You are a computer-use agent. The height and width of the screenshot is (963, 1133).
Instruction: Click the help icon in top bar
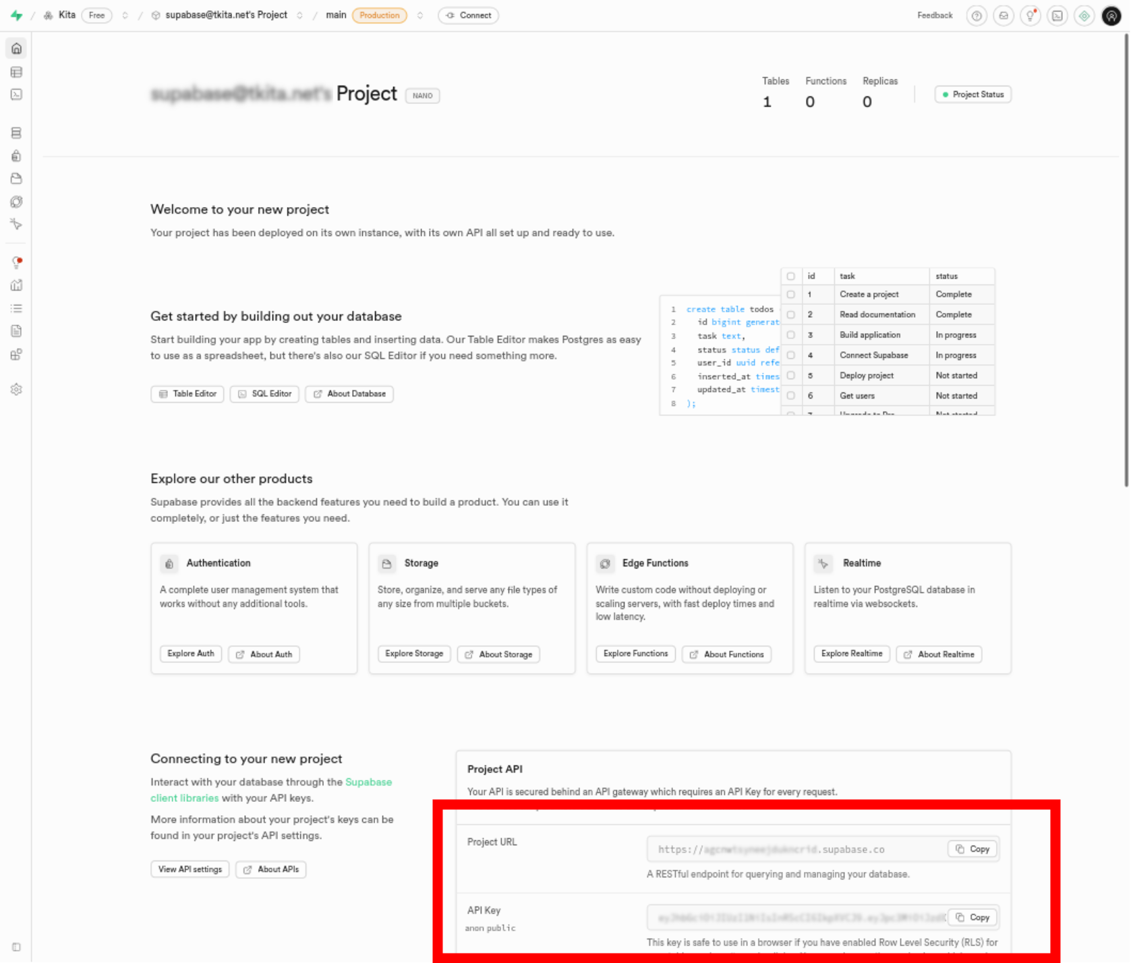(976, 16)
